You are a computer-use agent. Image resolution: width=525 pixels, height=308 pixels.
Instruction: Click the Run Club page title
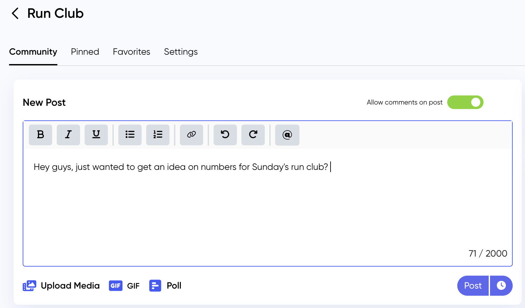pyautogui.click(x=55, y=14)
